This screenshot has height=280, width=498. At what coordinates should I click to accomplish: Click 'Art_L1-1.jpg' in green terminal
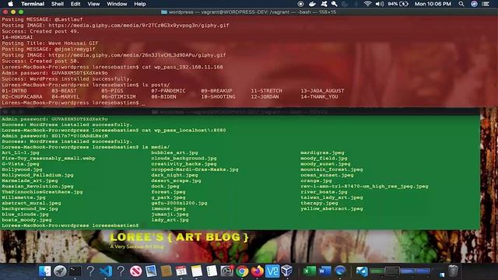[x=20, y=152]
